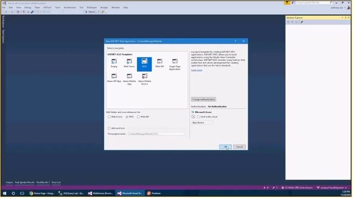Select the Azure Mobile Service template
This screenshot has width=353, height=198.
tap(145, 79)
